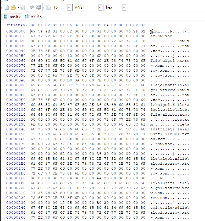Open the bytes per row dropdown arrow
The image size is (205, 221).
point(69,7)
